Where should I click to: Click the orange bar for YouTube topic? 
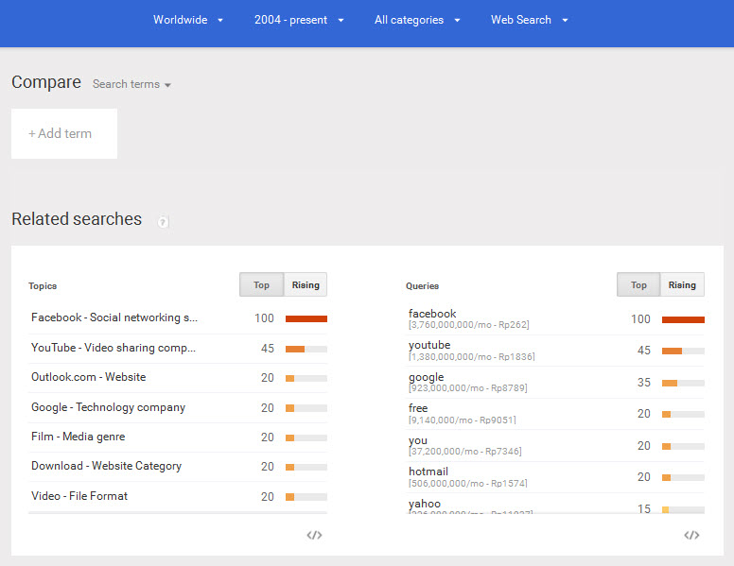(295, 349)
